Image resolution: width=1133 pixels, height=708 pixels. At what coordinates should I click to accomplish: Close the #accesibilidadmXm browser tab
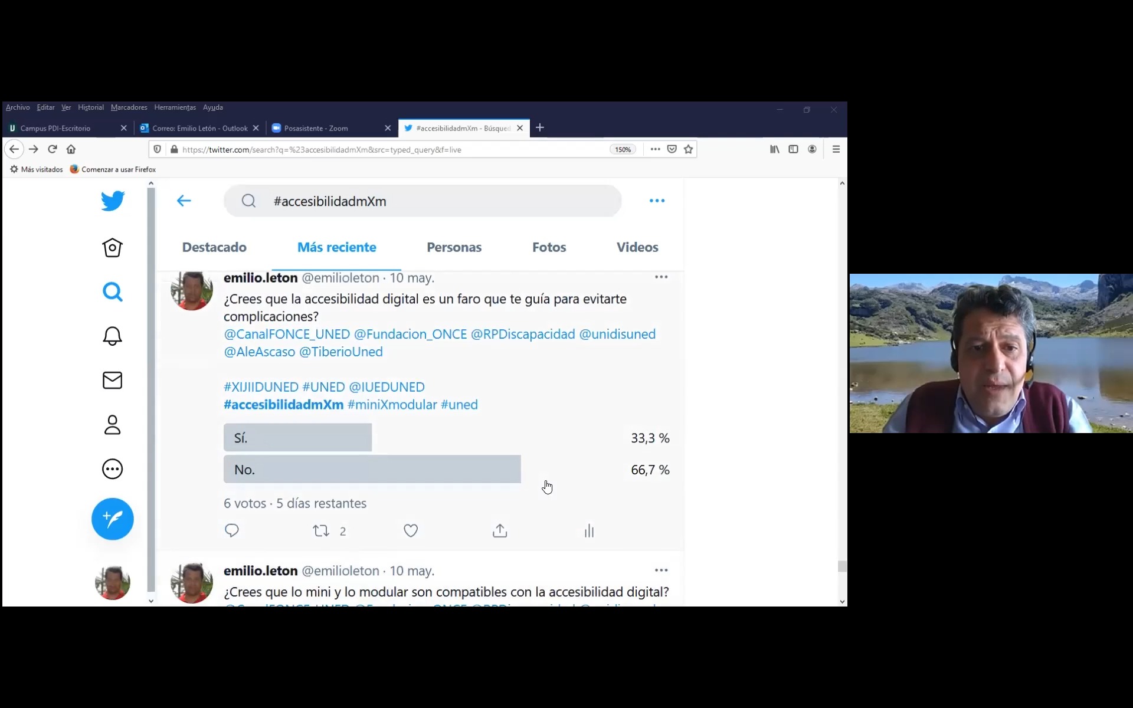[x=520, y=128]
